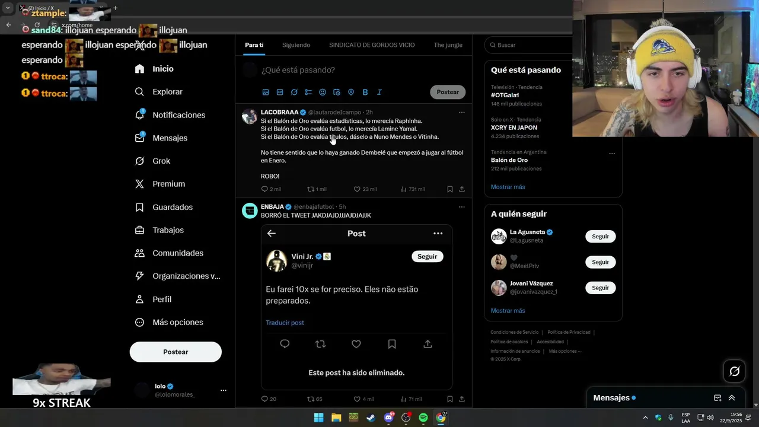Show hidden system tray icons
Screen dimensions: 759x427
pos(645,418)
